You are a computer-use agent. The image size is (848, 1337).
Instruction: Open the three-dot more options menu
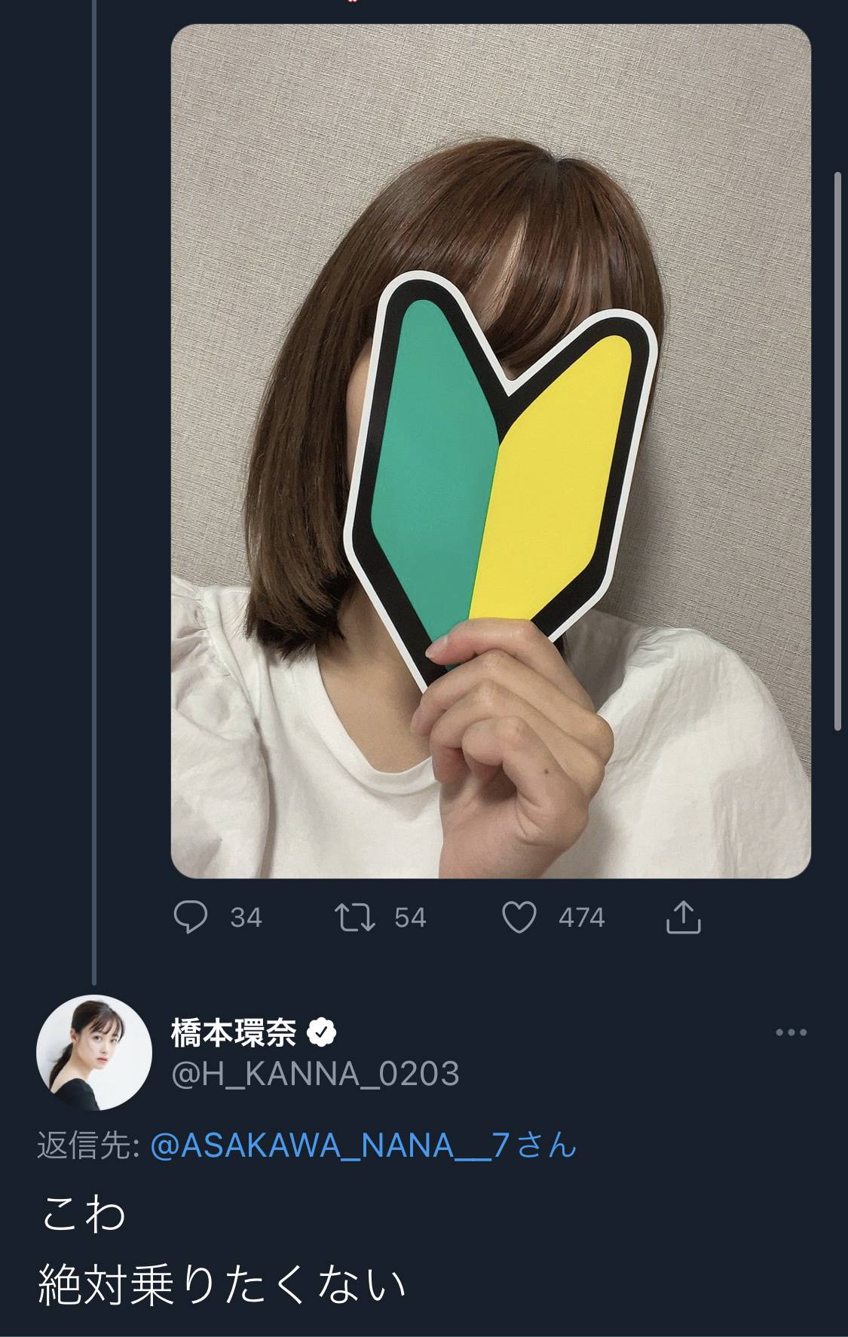click(791, 1032)
